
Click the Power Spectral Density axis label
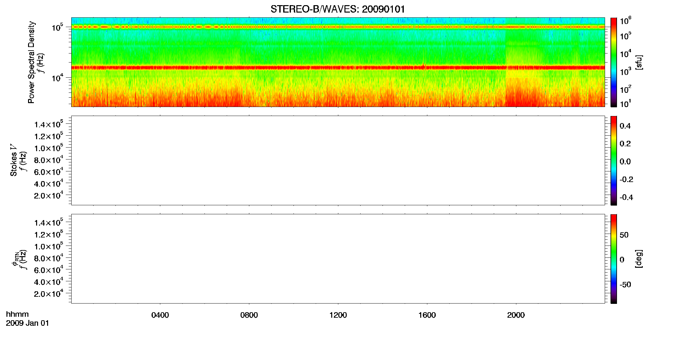tap(32, 62)
